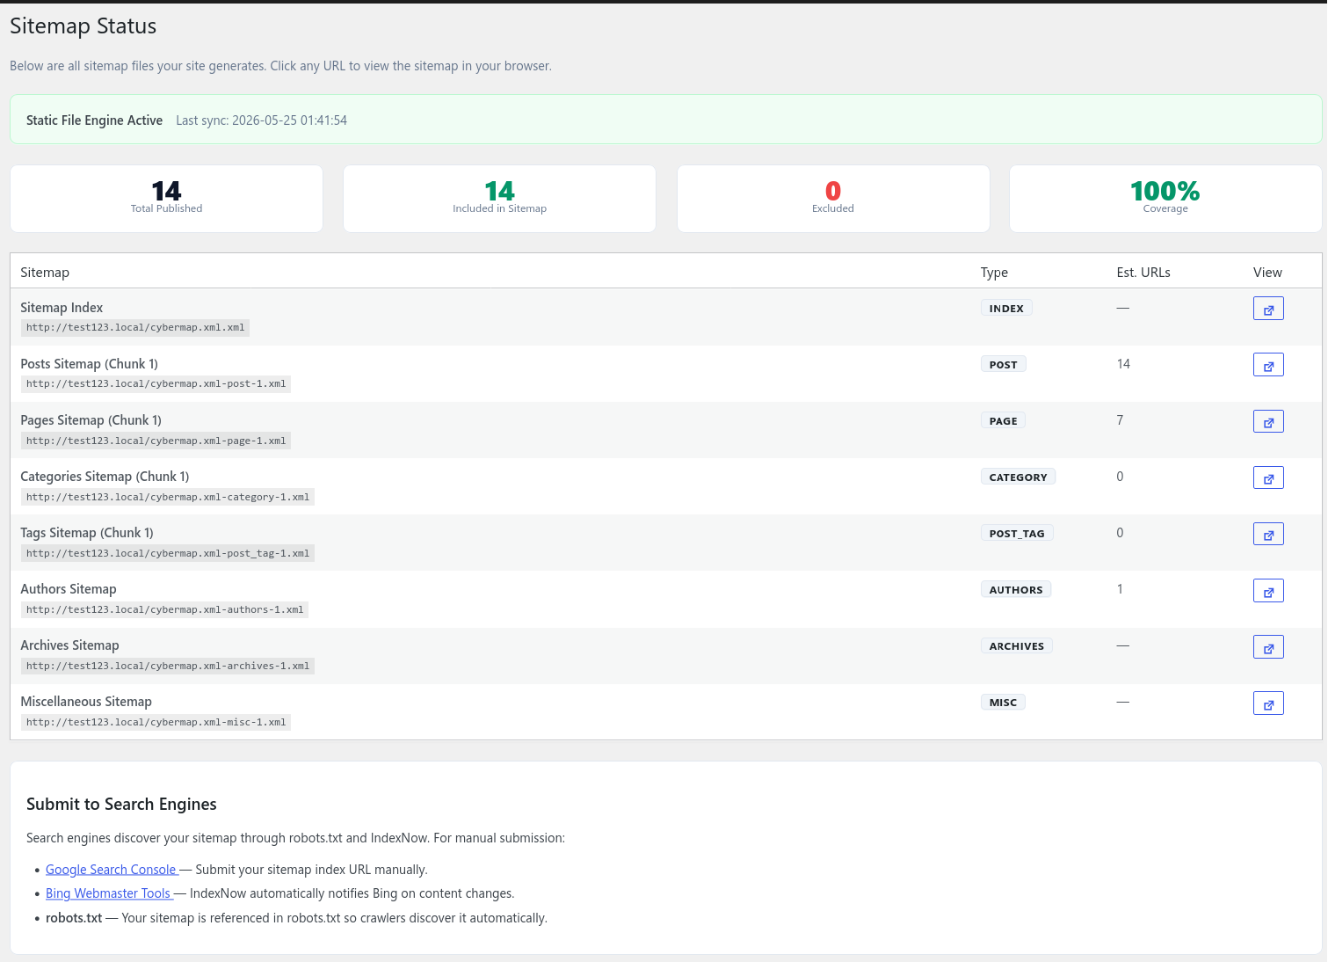The width and height of the screenshot is (1328, 962).
Task: Click the Sitemap Status page heading
Action: [83, 26]
